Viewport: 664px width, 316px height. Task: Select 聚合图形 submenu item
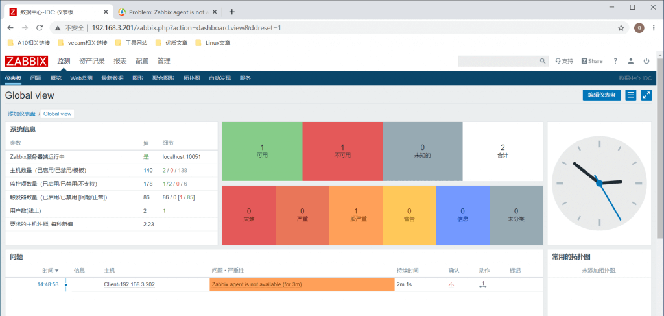[x=163, y=78]
